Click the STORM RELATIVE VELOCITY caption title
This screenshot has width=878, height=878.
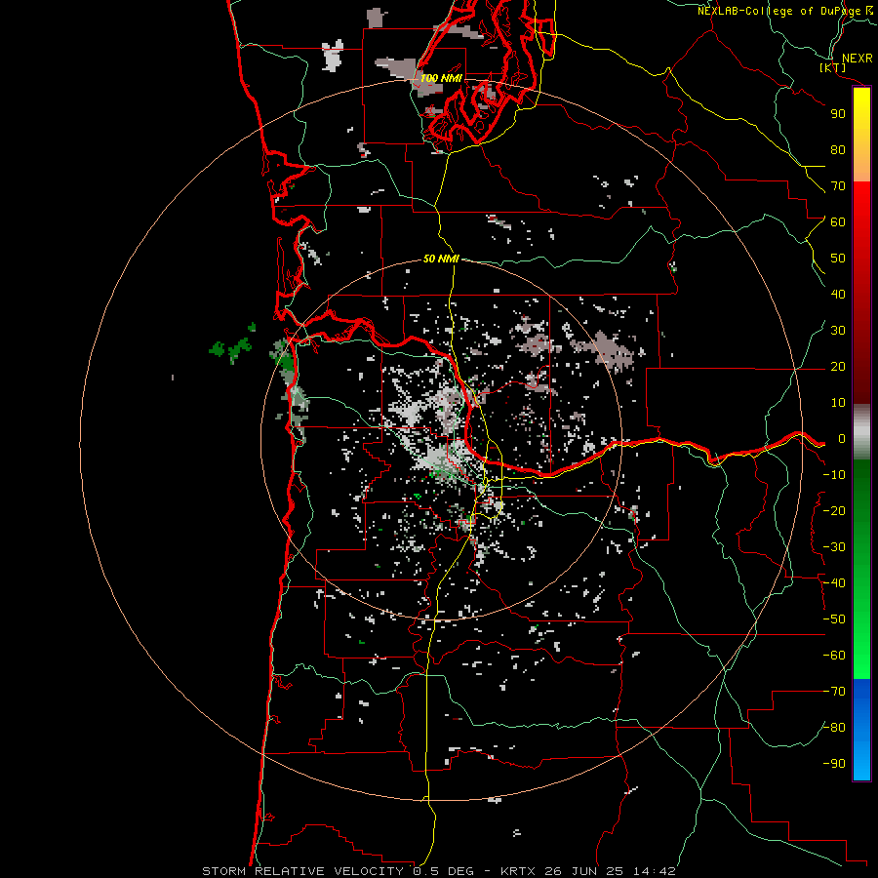[x=302, y=871]
